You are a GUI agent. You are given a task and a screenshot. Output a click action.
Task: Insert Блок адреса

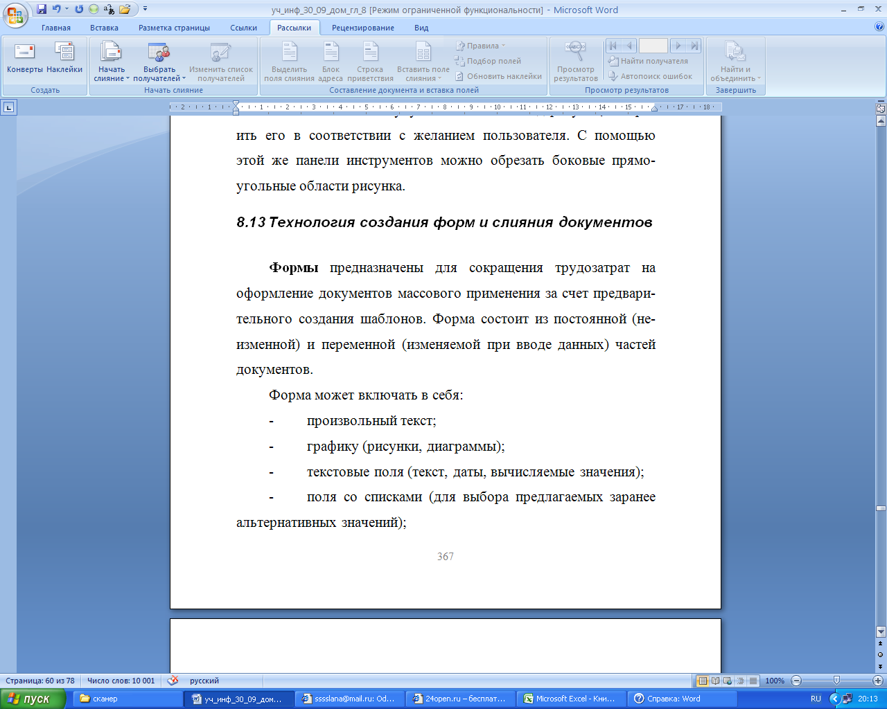pos(331,62)
